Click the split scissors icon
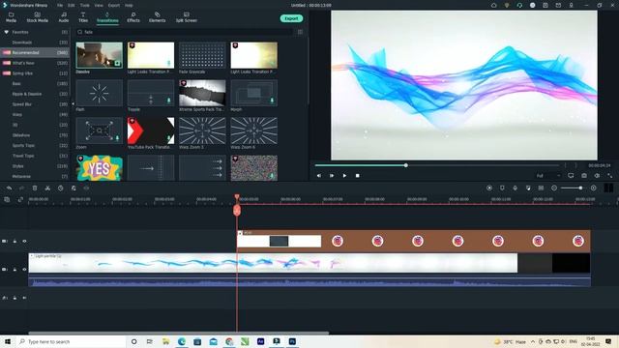Image resolution: width=619 pixels, height=348 pixels. pyautogui.click(x=47, y=188)
